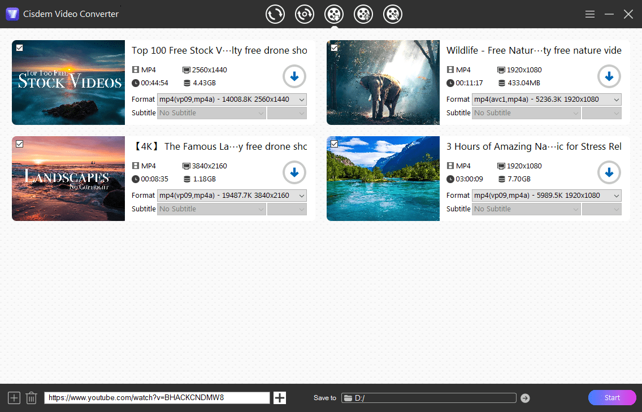The width and height of the screenshot is (642, 412).
Task: Download the 4K Famous Landscapes video
Action: coord(294,172)
